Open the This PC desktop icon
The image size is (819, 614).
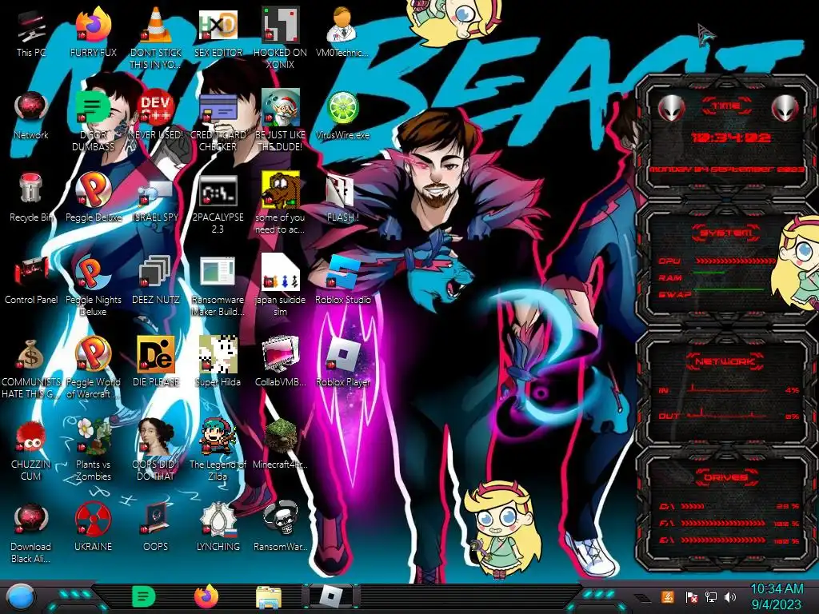[x=30, y=34]
